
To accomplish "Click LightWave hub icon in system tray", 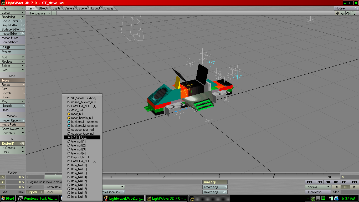I will point(313,198).
